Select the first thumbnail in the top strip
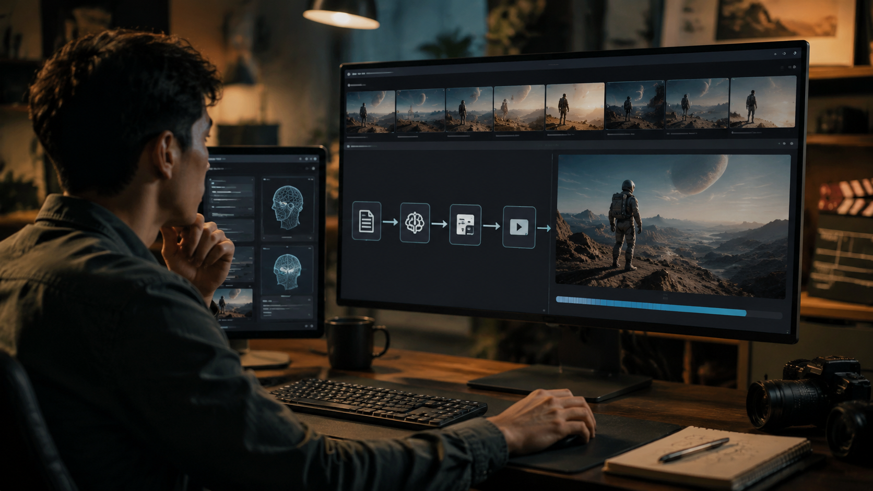The height and width of the screenshot is (491, 873). pyautogui.click(x=371, y=112)
